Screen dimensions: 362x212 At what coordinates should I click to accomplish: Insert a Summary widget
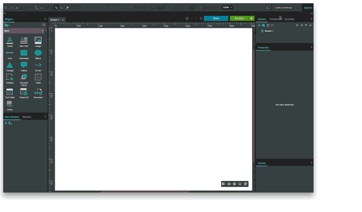click(38, 94)
